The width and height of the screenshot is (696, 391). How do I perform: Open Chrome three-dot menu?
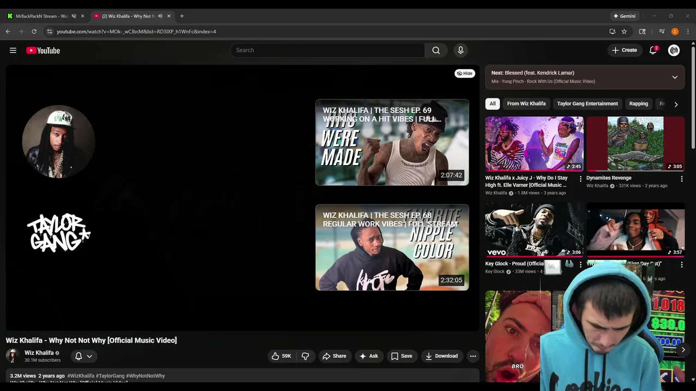click(x=688, y=31)
